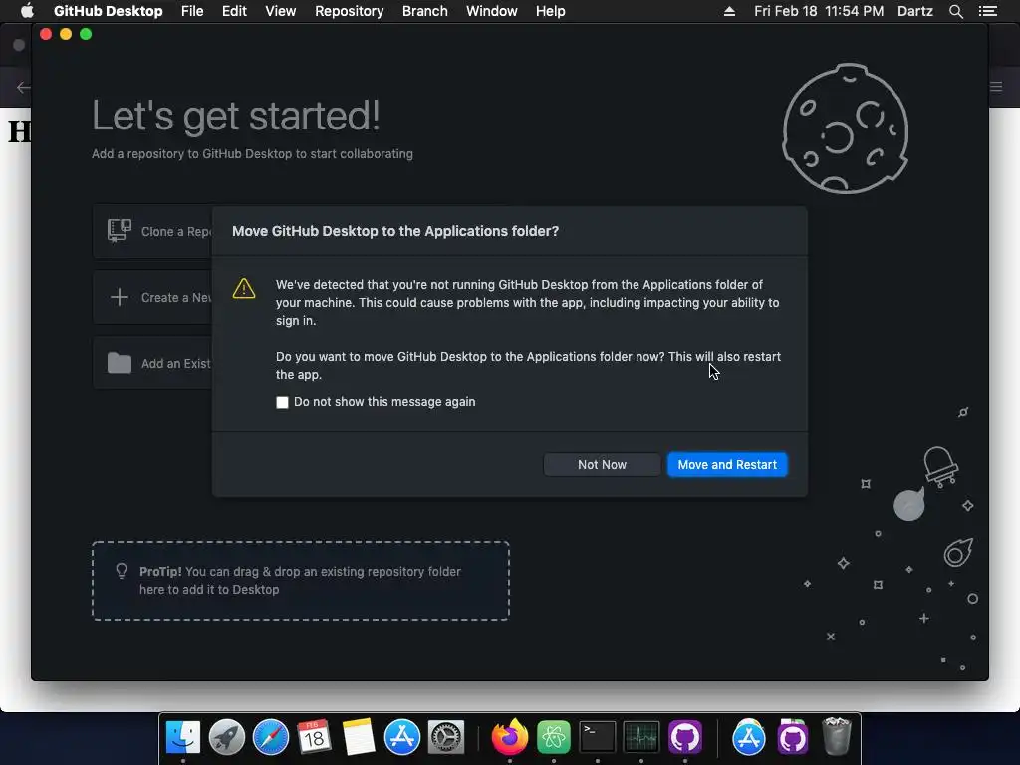Click the dialog title about Applications folder
The image size is (1020, 765).
395,231
